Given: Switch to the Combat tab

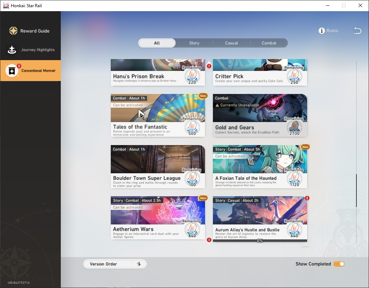Looking at the screenshot, I should coord(269,43).
